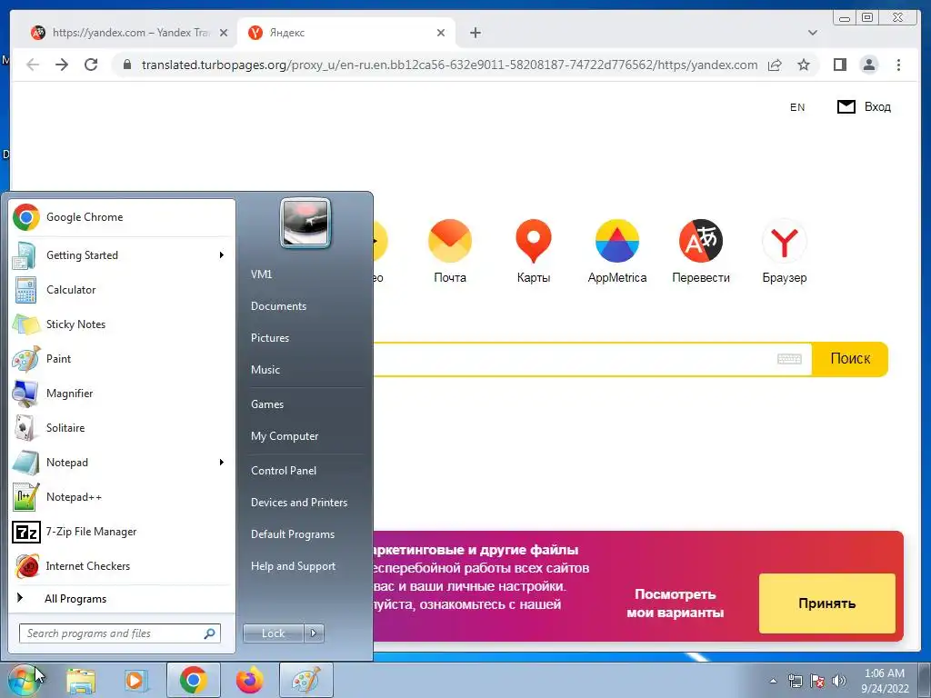931x698 pixels.
Task: Switch to Yandex Translate tab
Action: 123,33
